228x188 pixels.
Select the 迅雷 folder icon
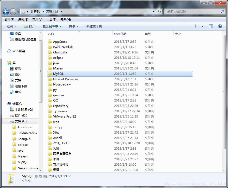click(50, 170)
